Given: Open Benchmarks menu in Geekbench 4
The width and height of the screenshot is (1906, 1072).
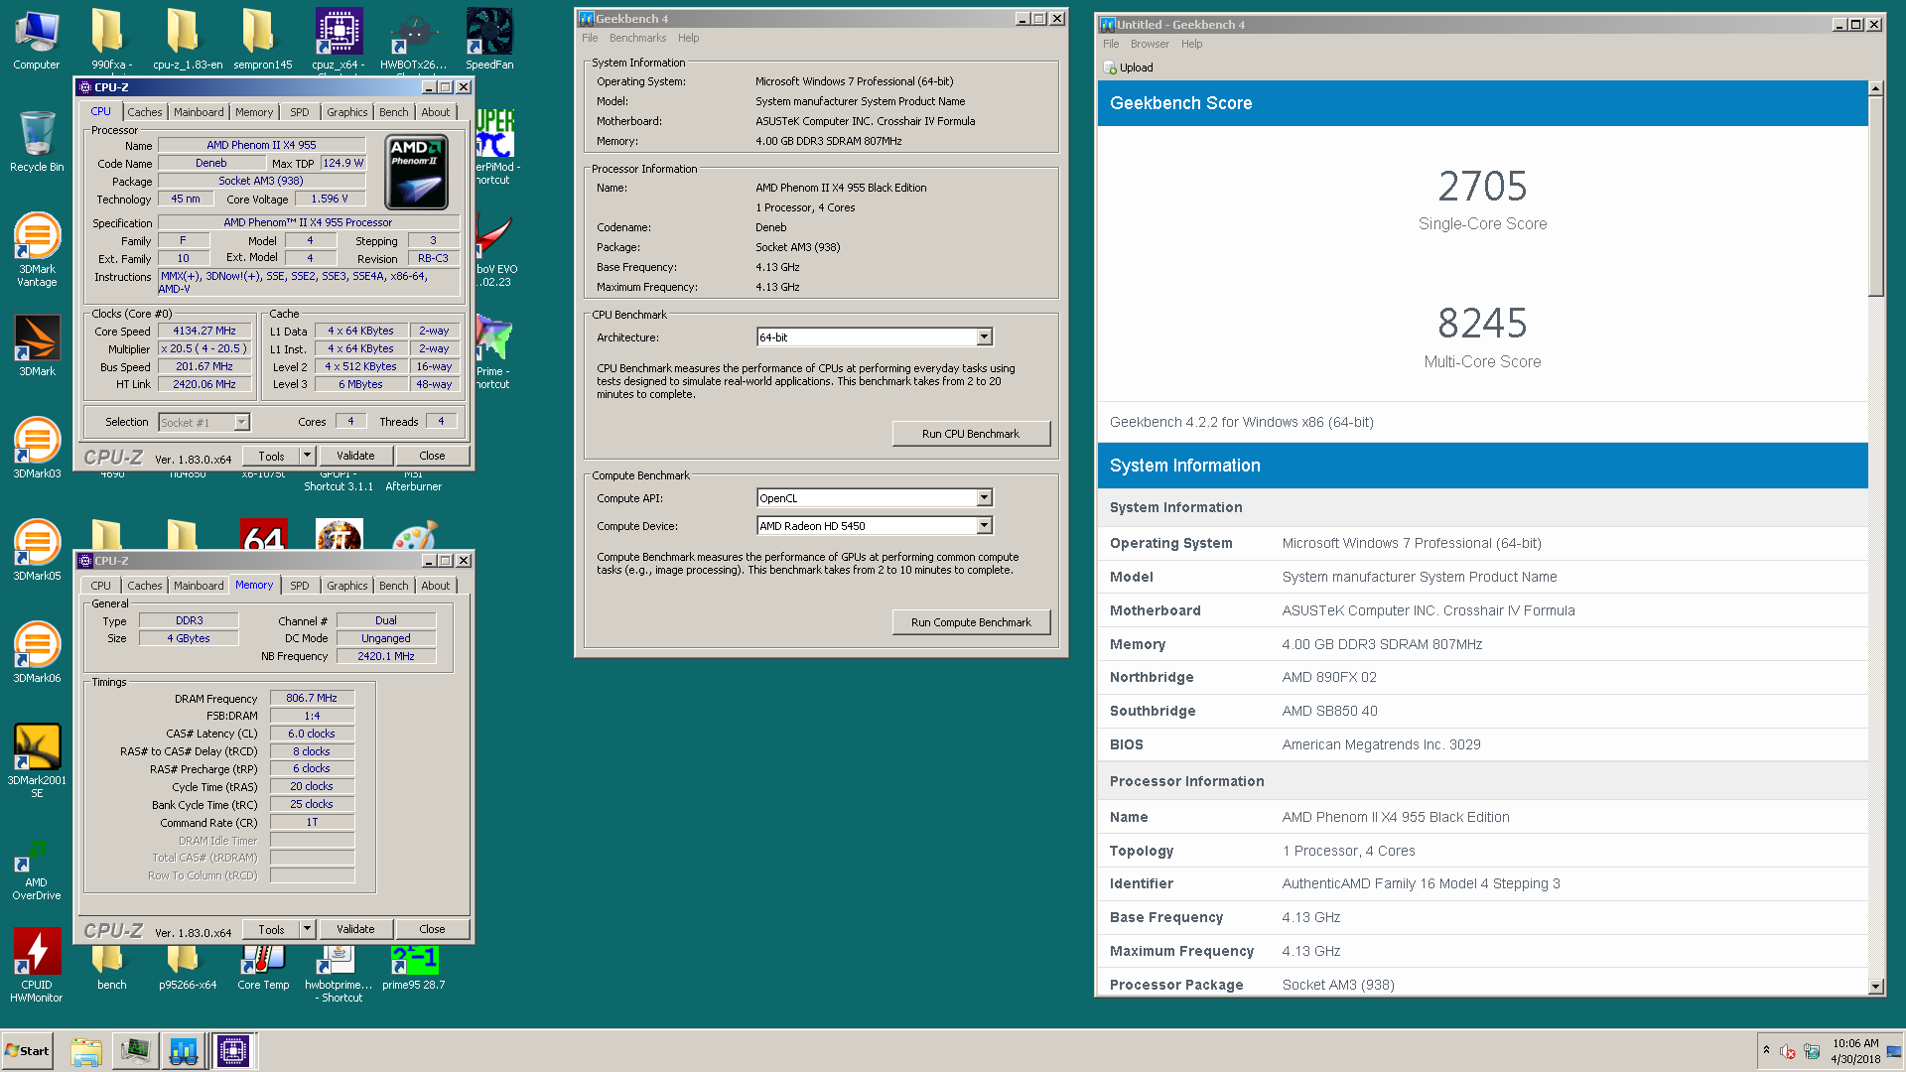Looking at the screenshot, I should [637, 38].
